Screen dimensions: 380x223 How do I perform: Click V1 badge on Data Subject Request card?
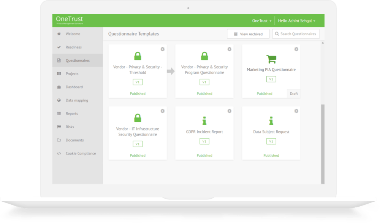coord(271,141)
